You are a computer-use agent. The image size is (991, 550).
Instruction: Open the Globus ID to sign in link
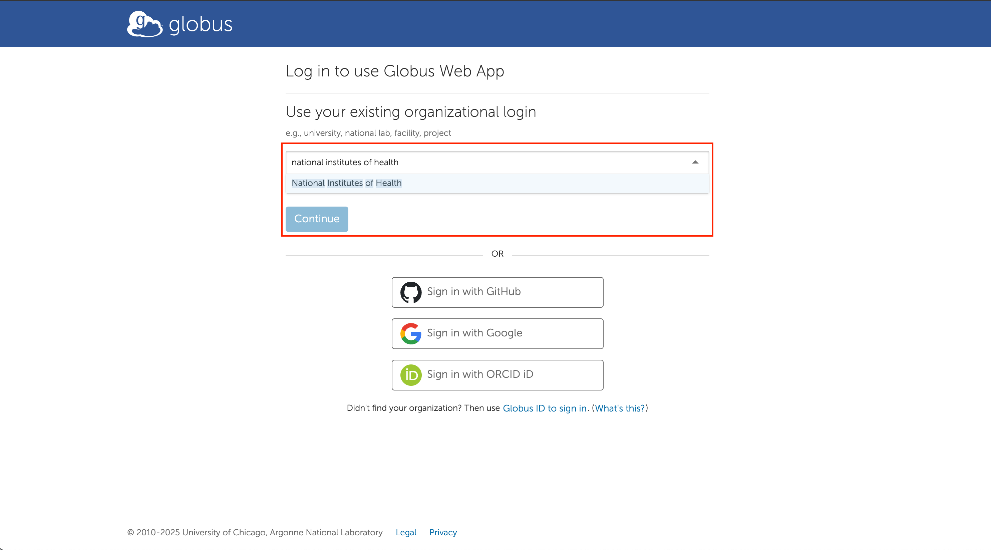544,408
